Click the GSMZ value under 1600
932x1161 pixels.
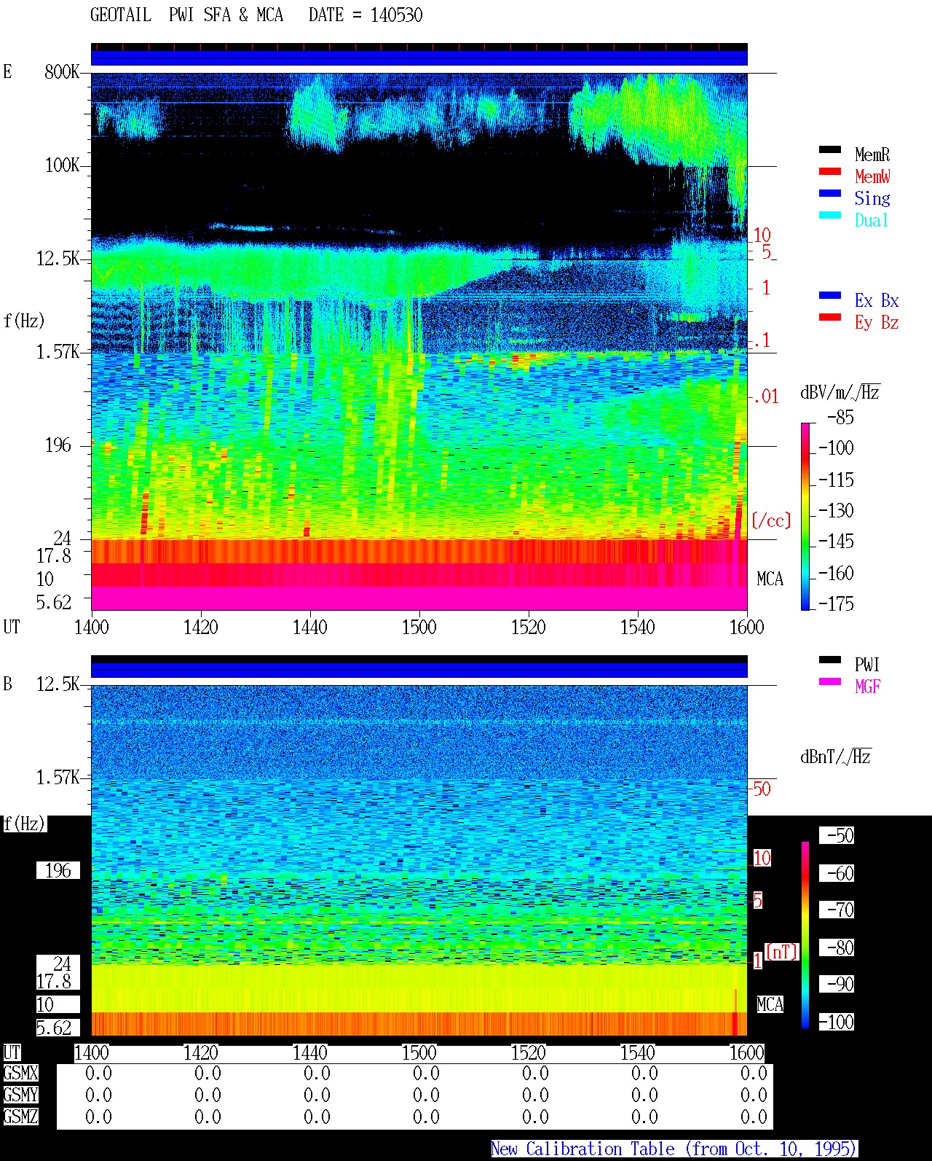click(x=754, y=1117)
